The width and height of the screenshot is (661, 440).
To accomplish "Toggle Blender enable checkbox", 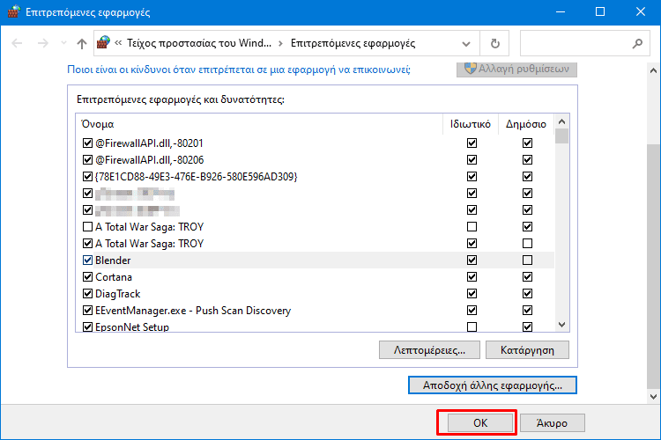I will pyautogui.click(x=87, y=260).
